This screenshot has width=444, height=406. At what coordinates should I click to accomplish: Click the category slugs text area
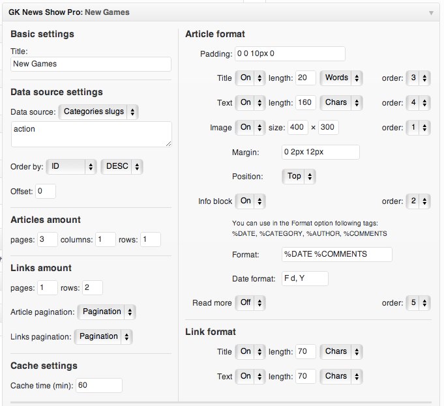pos(91,134)
